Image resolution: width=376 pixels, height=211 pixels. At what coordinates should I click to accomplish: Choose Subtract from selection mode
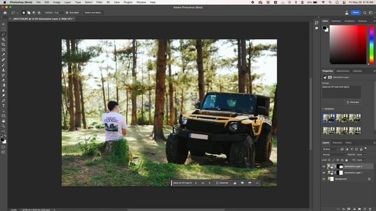34,13
